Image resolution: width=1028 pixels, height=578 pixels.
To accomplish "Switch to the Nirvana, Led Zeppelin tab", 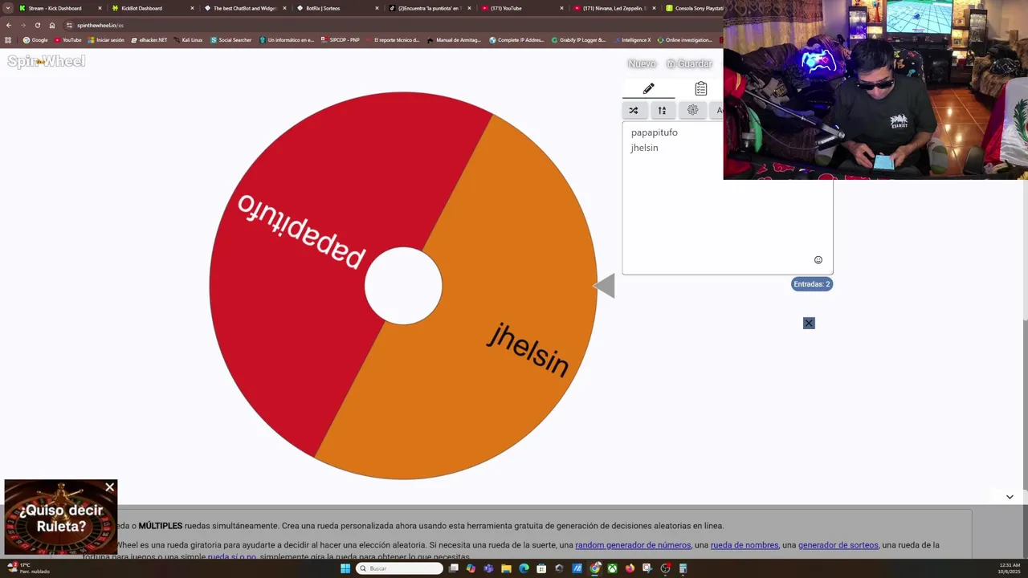I will 614,8.
